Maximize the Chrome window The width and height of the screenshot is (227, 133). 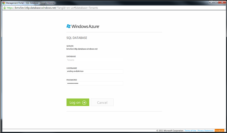(216, 2)
